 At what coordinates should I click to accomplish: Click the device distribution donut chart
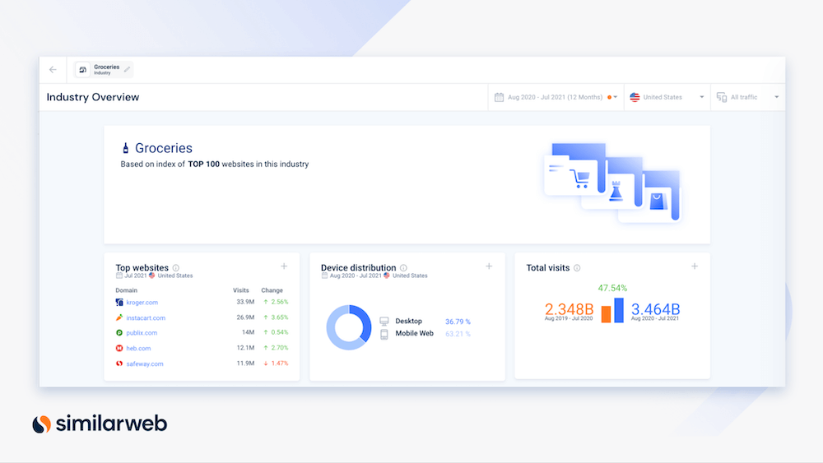tap(349, 327)
